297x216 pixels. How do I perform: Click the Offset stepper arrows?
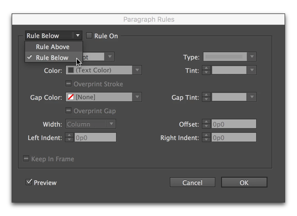tap(206, 124)
